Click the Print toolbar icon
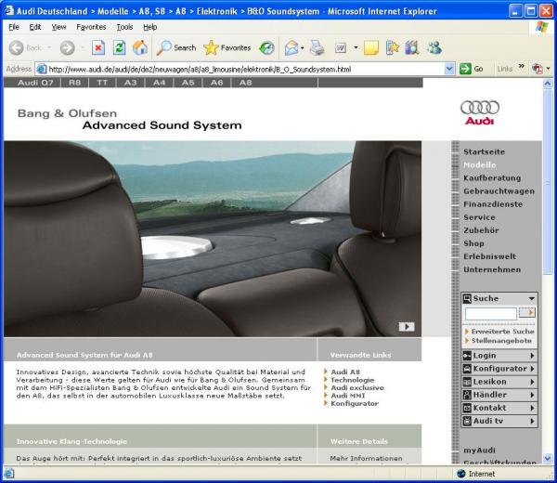Viewport: 557px width, 483px height. pyautogui.click(x=317, y=47)
